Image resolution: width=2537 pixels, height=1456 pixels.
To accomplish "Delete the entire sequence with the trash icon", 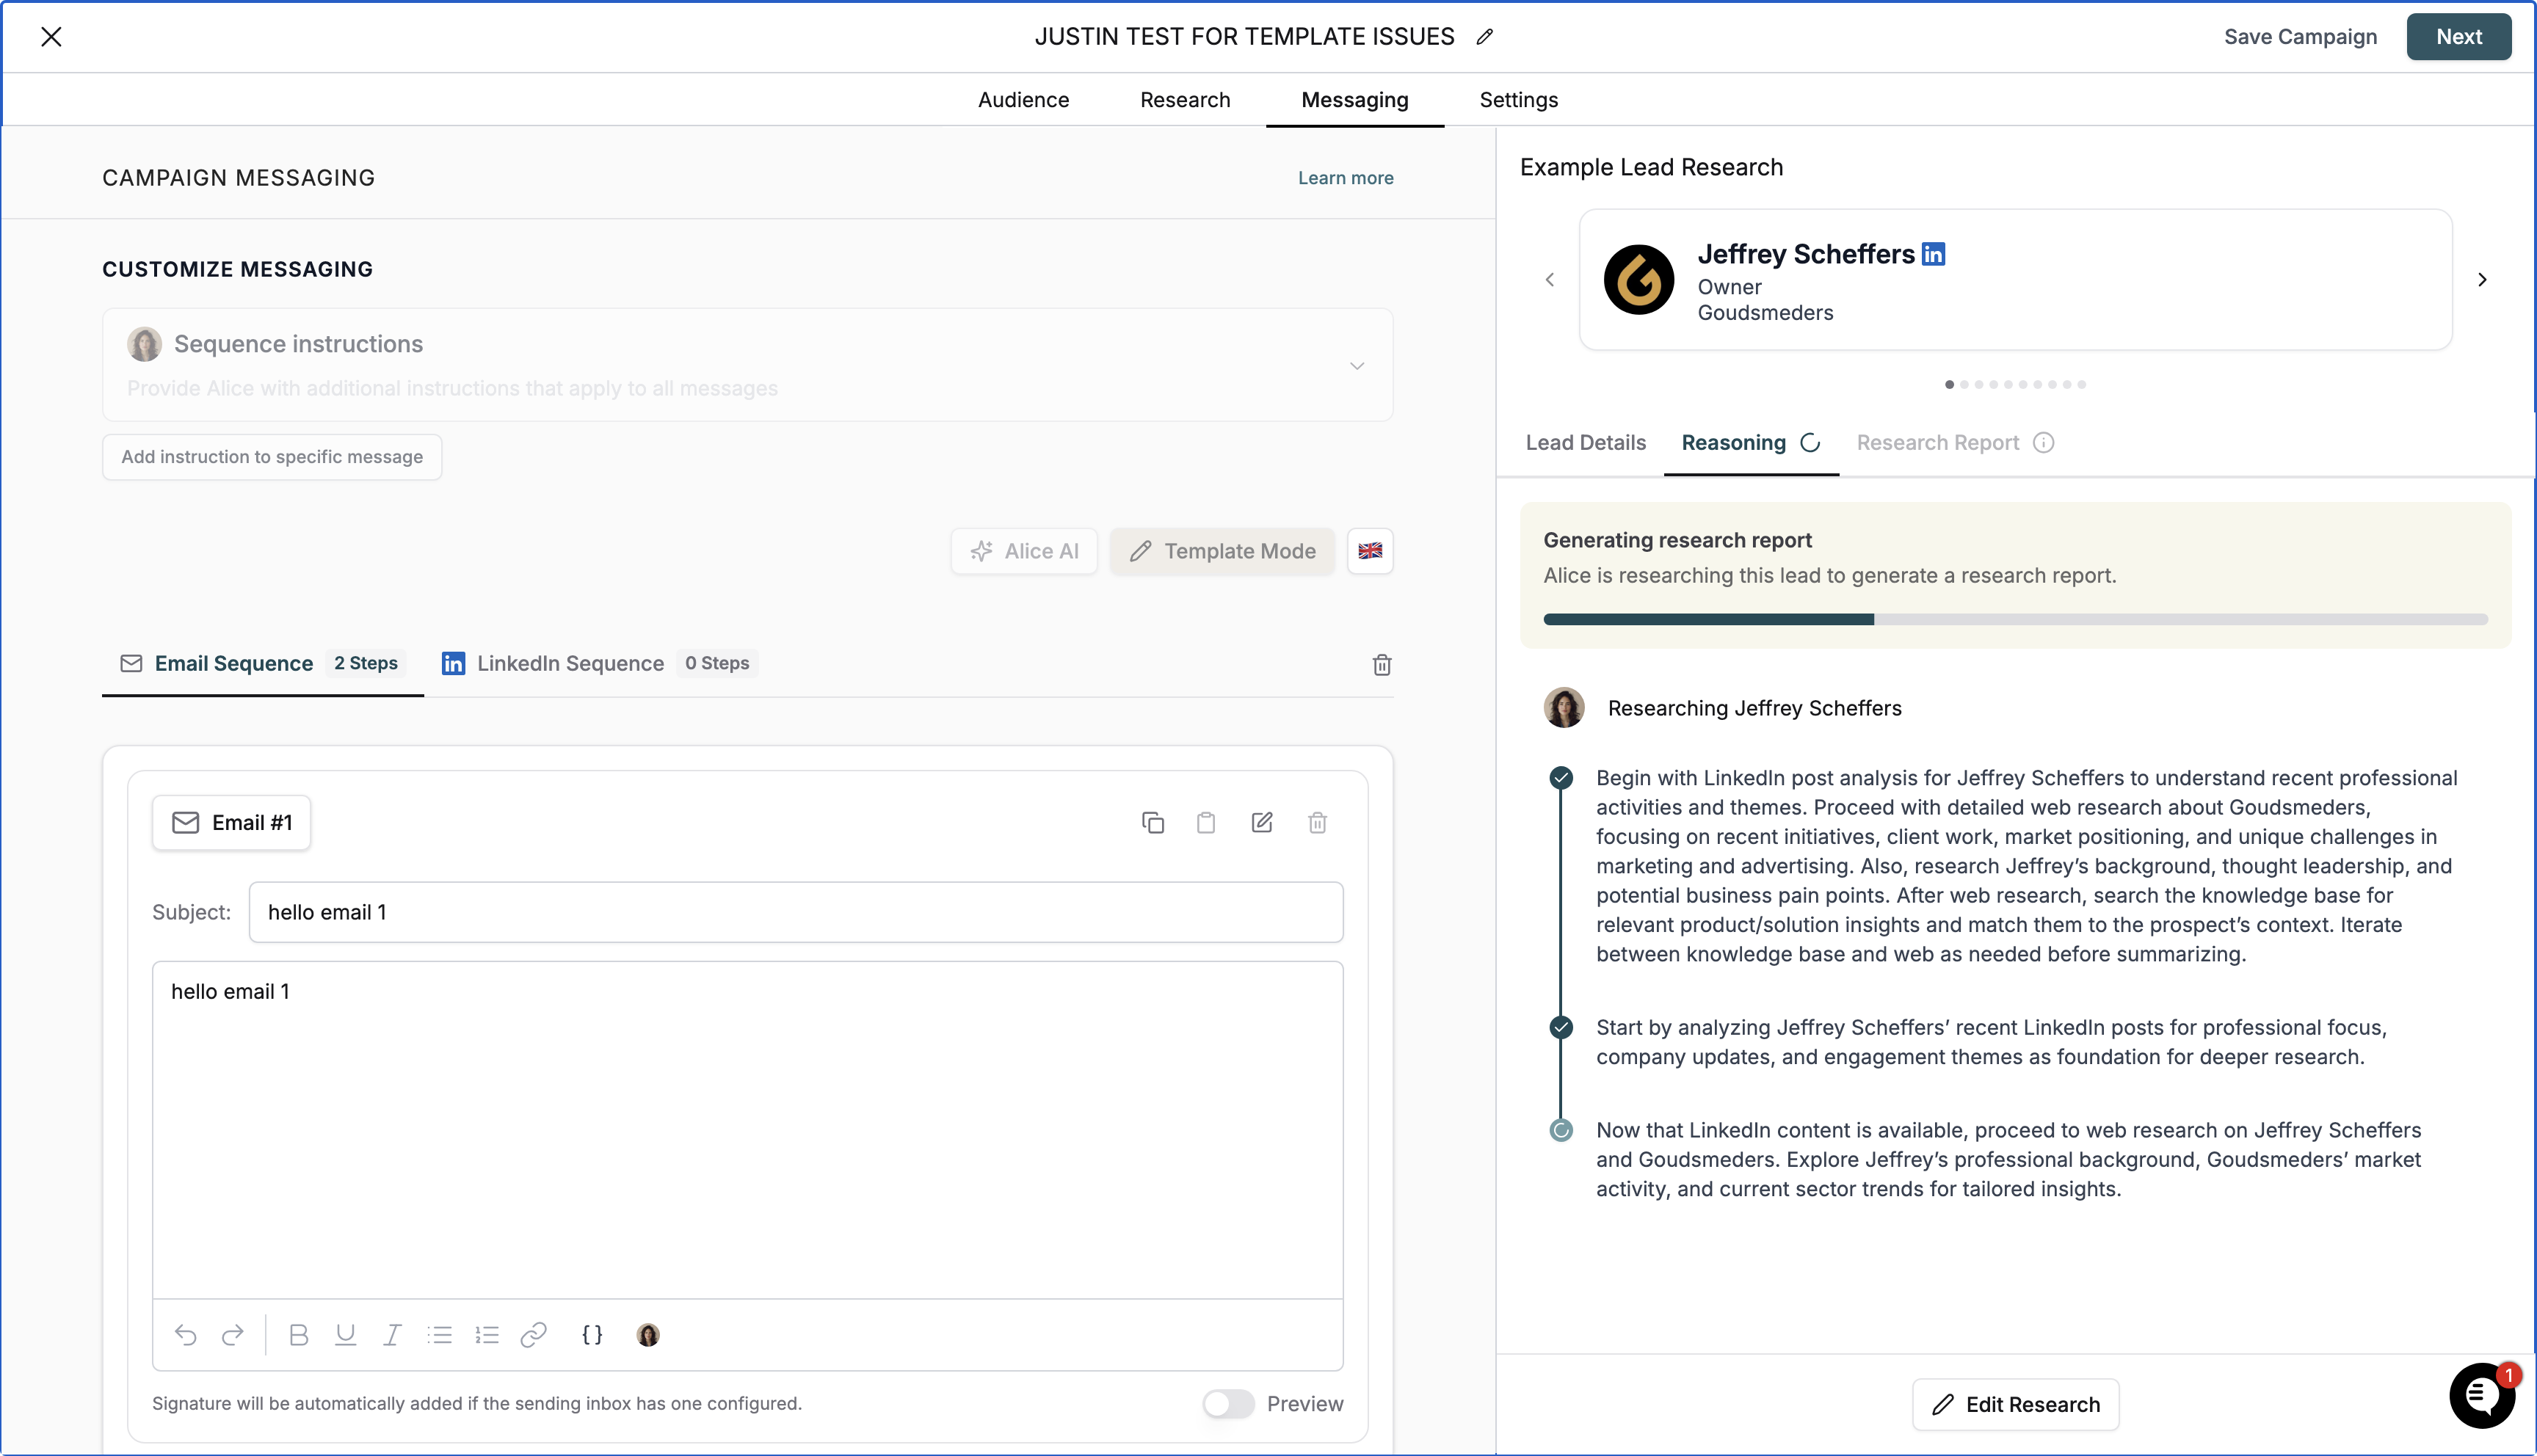I will pyautogui.click(x=1382, y=664).
